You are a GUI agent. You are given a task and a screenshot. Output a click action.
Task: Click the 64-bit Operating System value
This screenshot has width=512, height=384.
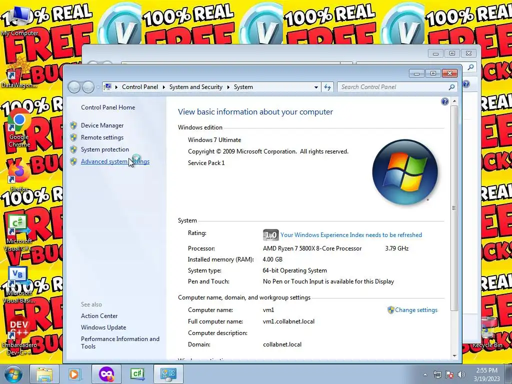(295, 270)
